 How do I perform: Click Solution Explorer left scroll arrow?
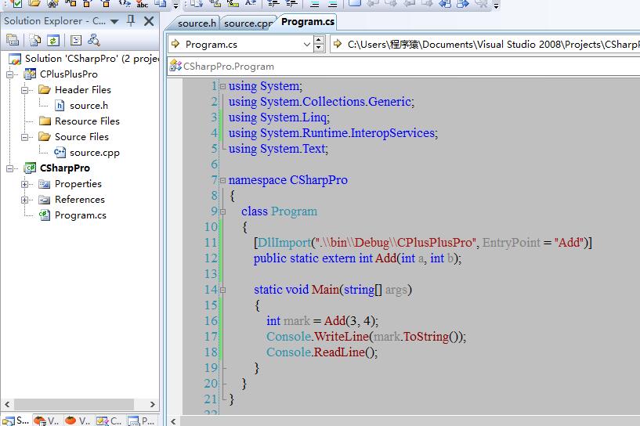click(7, 404)
